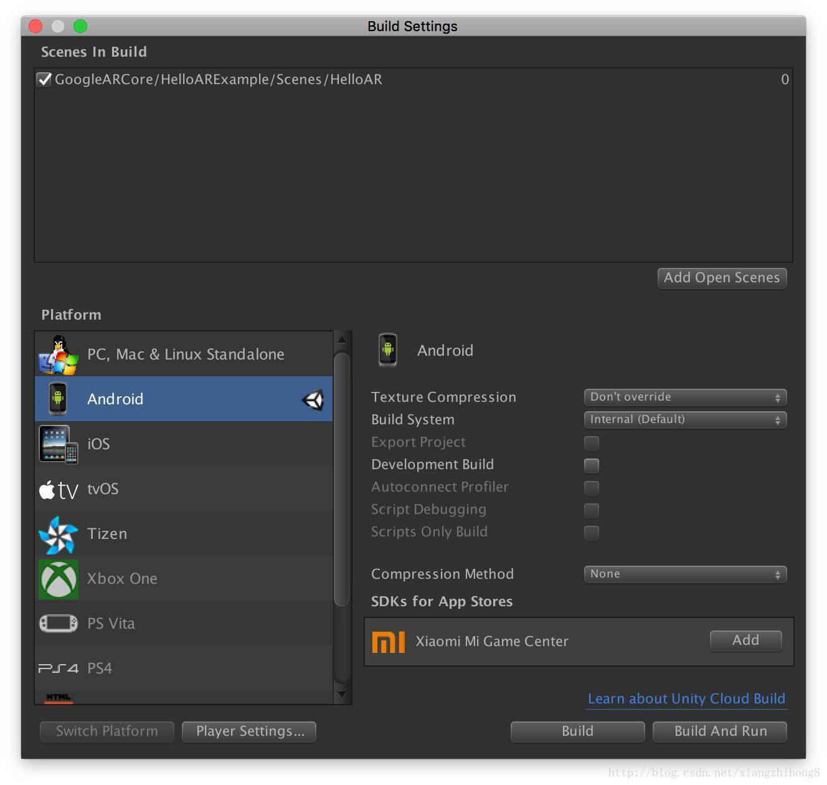827x785 pixels.
Task: Click the Unity logo on Android row
Action: [x=313, y=399]
